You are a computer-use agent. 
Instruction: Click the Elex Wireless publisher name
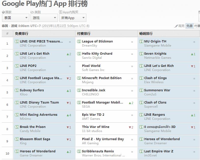[154, 82]
